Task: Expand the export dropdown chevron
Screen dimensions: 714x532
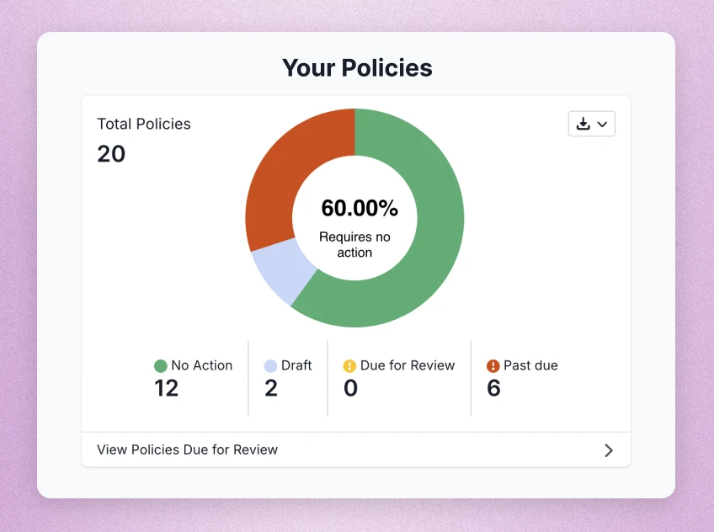Action: [602, 125]
